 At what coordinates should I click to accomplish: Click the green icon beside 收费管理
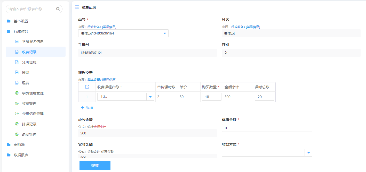(17, 104)
